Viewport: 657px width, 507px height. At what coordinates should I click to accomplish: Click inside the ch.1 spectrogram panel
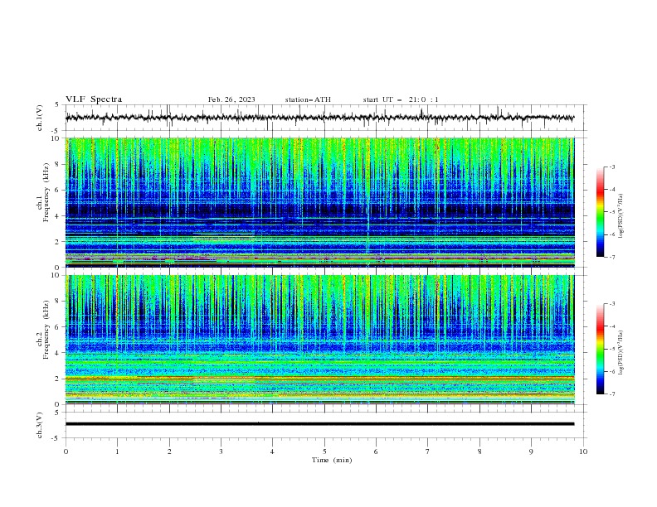click(x=319, y=202)
